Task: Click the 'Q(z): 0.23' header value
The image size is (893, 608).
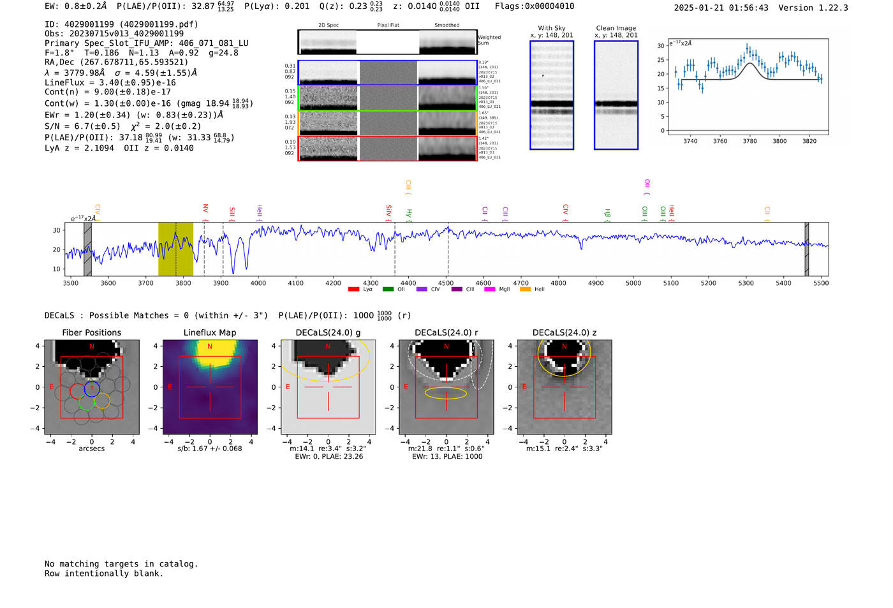Action: pyautogui.click(x=344, y=6)
